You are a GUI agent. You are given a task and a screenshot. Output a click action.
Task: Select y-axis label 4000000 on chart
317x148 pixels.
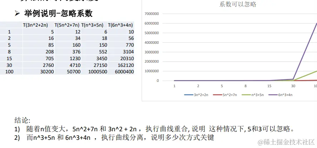[152, 42]
